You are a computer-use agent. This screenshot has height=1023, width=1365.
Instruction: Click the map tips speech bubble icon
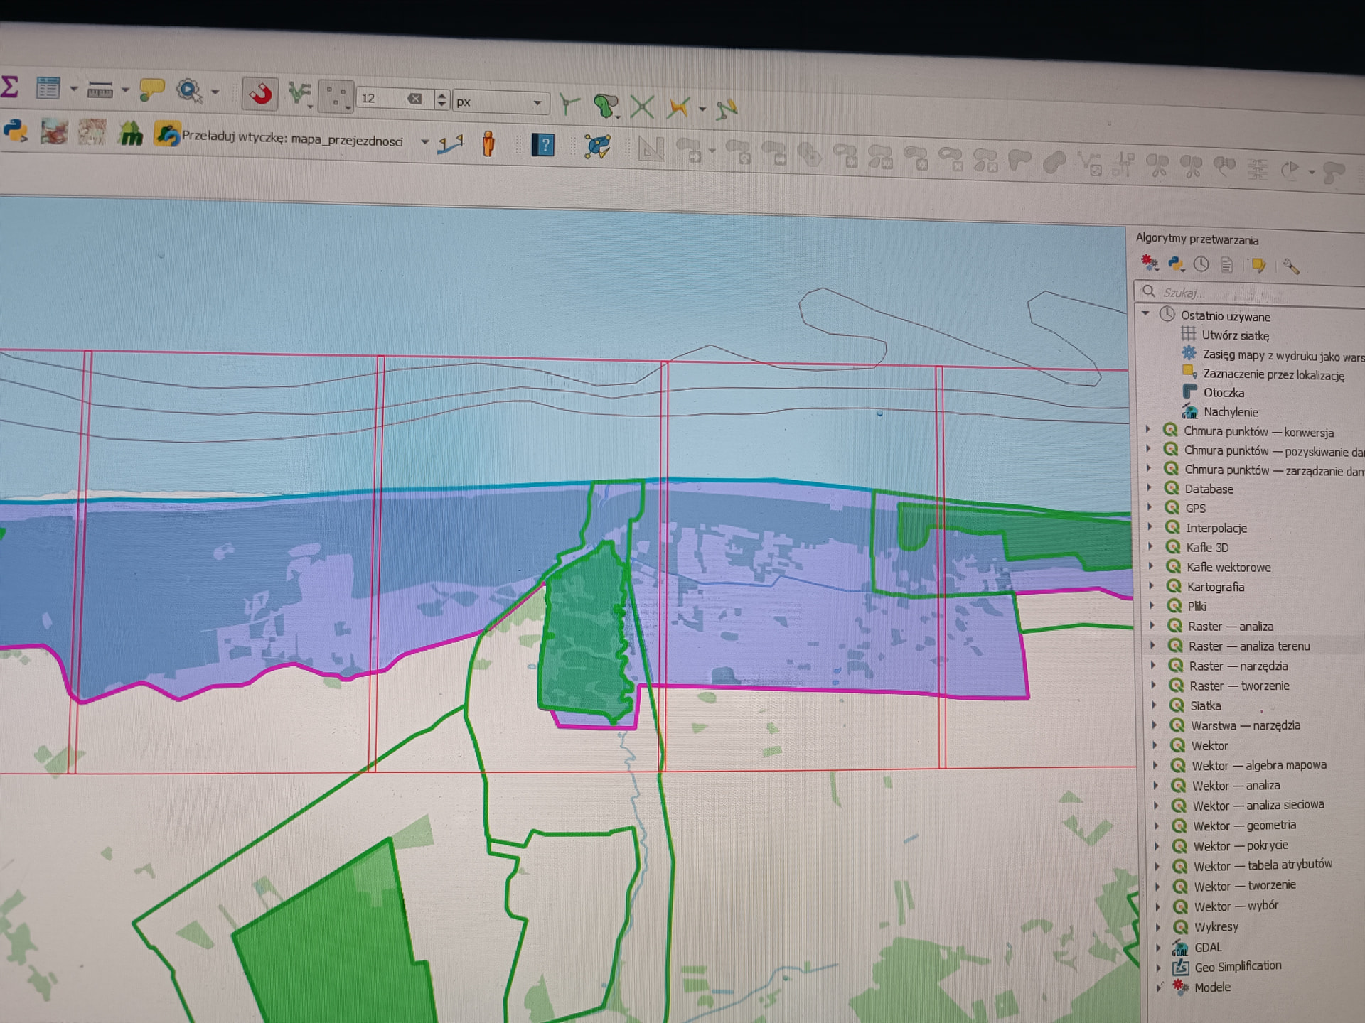(152, 90)
